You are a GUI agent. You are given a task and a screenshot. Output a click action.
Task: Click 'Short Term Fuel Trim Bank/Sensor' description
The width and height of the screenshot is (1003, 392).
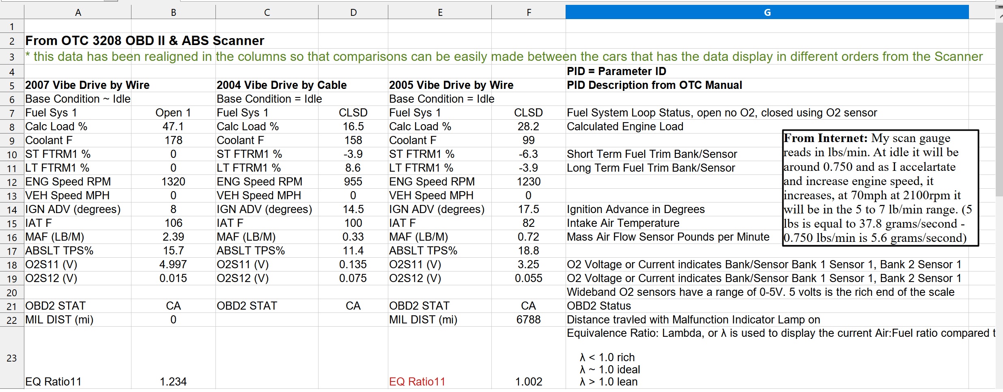(x=652, y=154)
